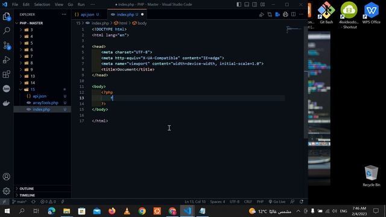Screen dimensions: 386x217
Task: Open Run and Debug view
Action: click(x=7, y=60)
